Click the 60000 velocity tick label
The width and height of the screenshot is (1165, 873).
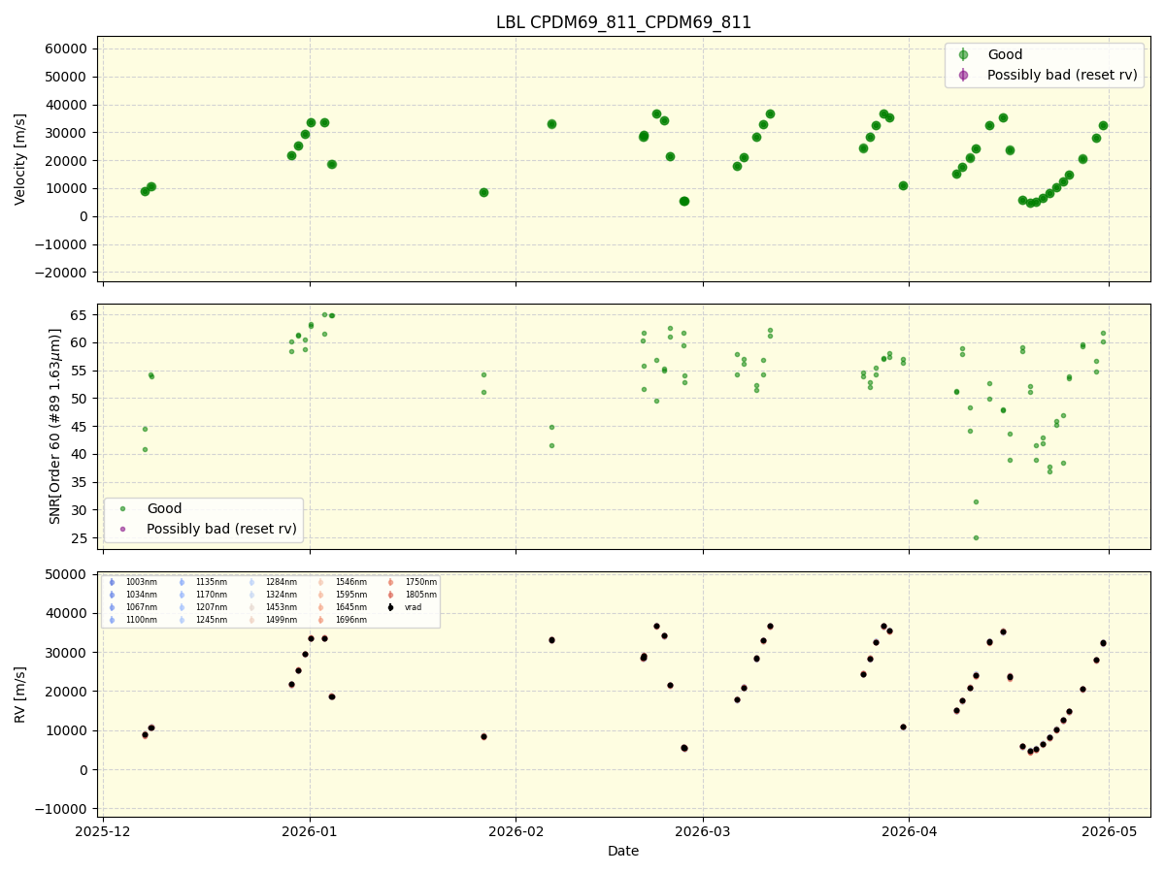click(68, 48)
